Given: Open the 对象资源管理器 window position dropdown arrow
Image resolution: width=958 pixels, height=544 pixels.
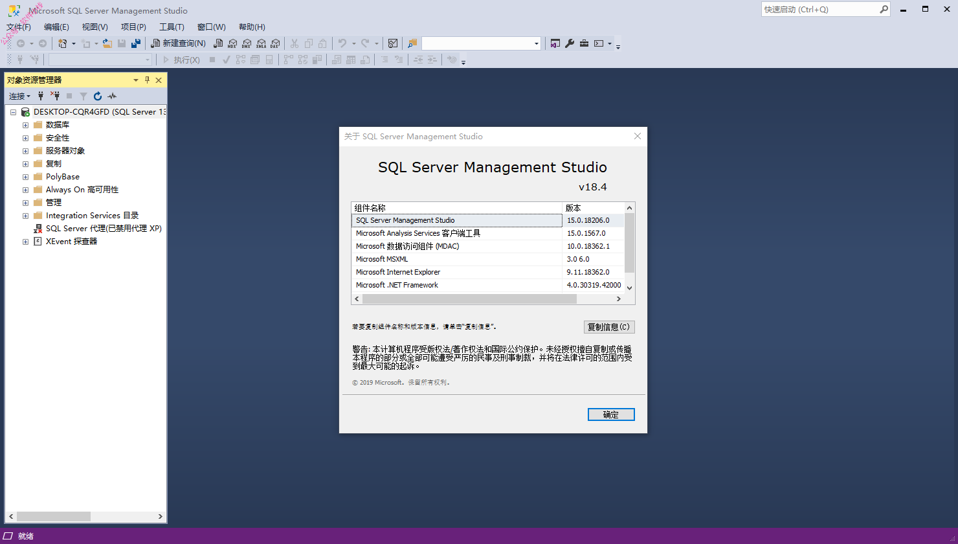Looking at the screenshot, I should pos(136,80).
